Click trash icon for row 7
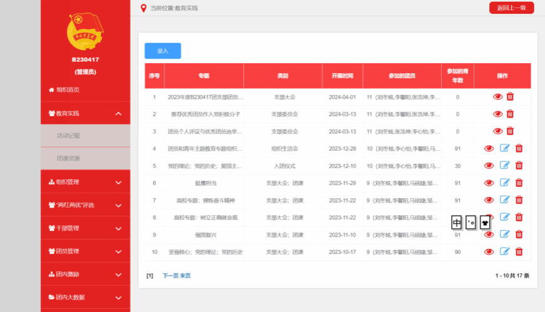The width and height of the screenshot is (545, 312). pos(519,200)
